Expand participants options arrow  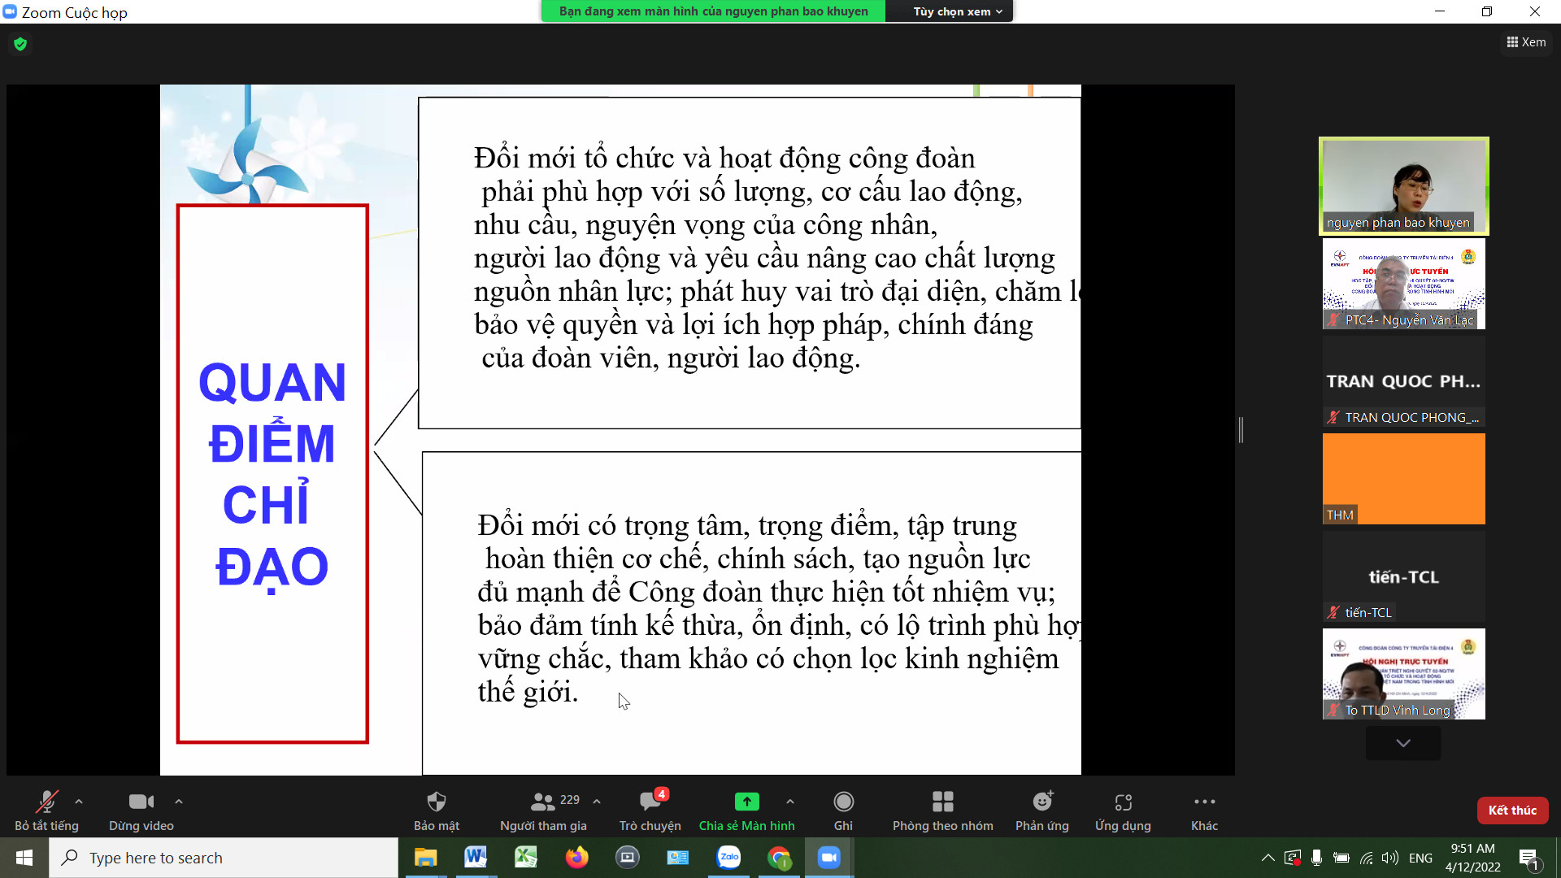(597, 802)
